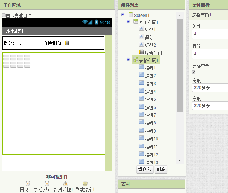Screen dimensions: 228x193
Task: Toggle the 允许显示 checkbox
Action: pyautogui.click(x=194, y=72)
